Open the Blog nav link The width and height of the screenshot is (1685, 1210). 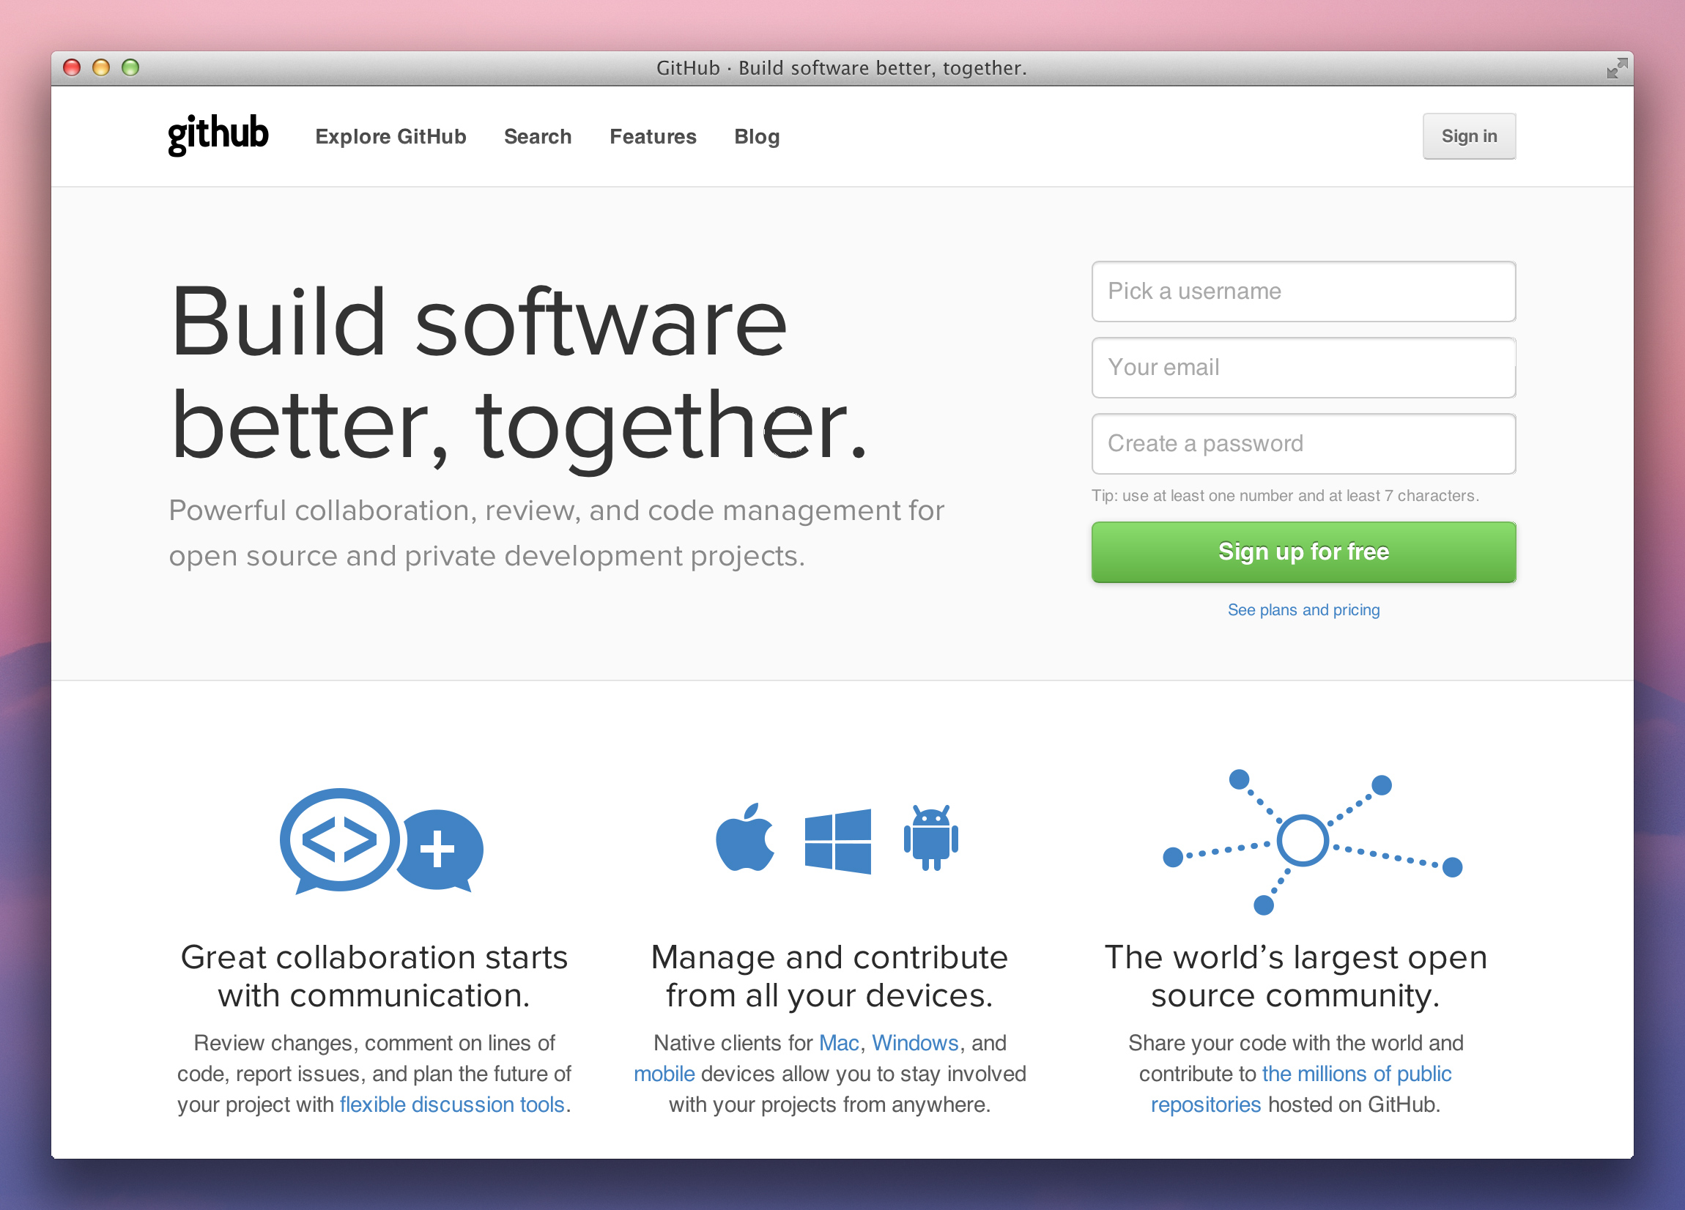(x=757, y=137)
